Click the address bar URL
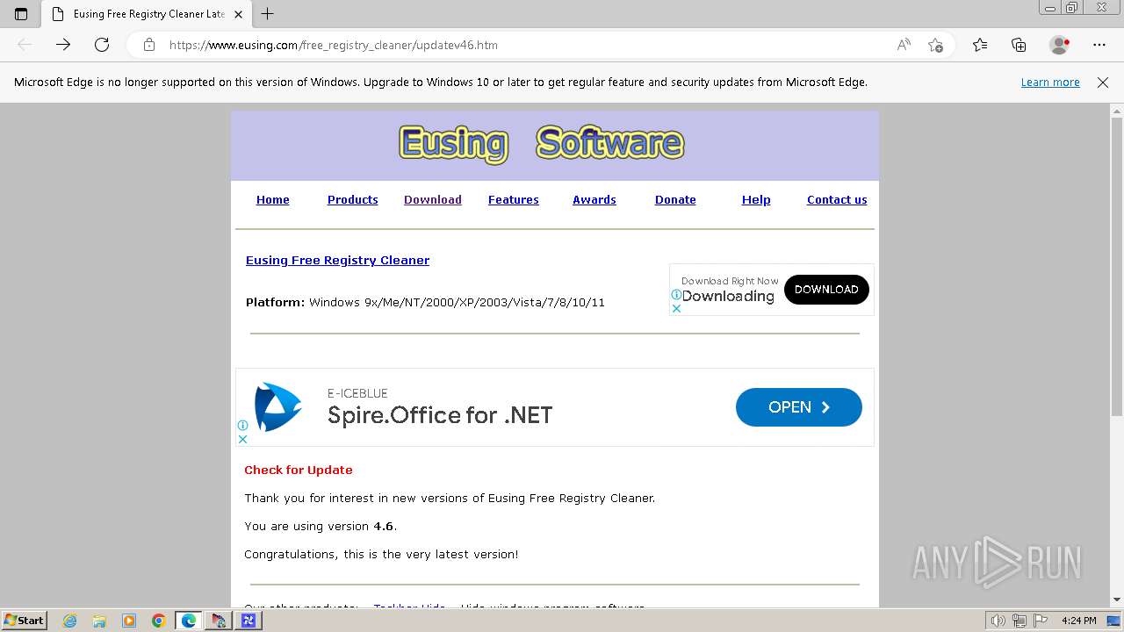 tap(334, 45)
